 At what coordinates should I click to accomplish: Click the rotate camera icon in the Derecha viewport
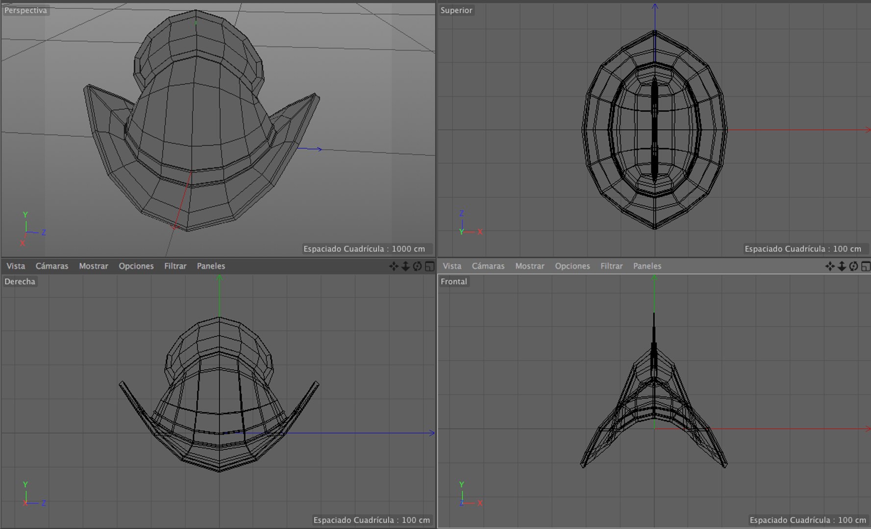pos(417,266)
